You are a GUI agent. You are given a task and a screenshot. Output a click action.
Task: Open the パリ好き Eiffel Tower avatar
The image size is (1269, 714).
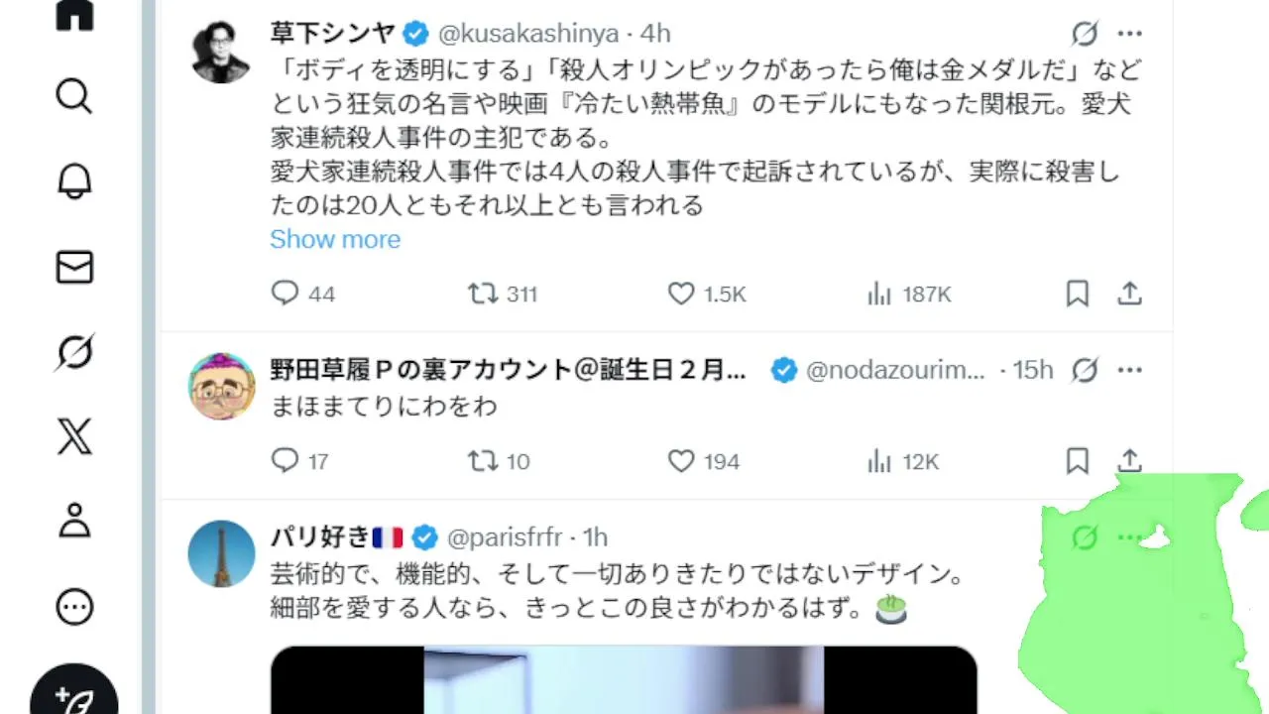point(222,553)
